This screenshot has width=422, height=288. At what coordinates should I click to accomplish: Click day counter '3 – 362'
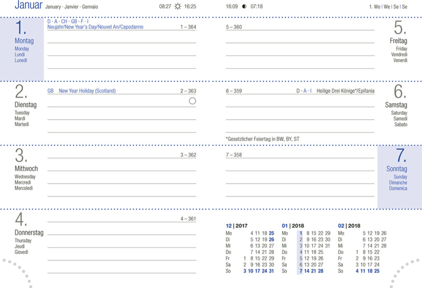coord(188,155)
